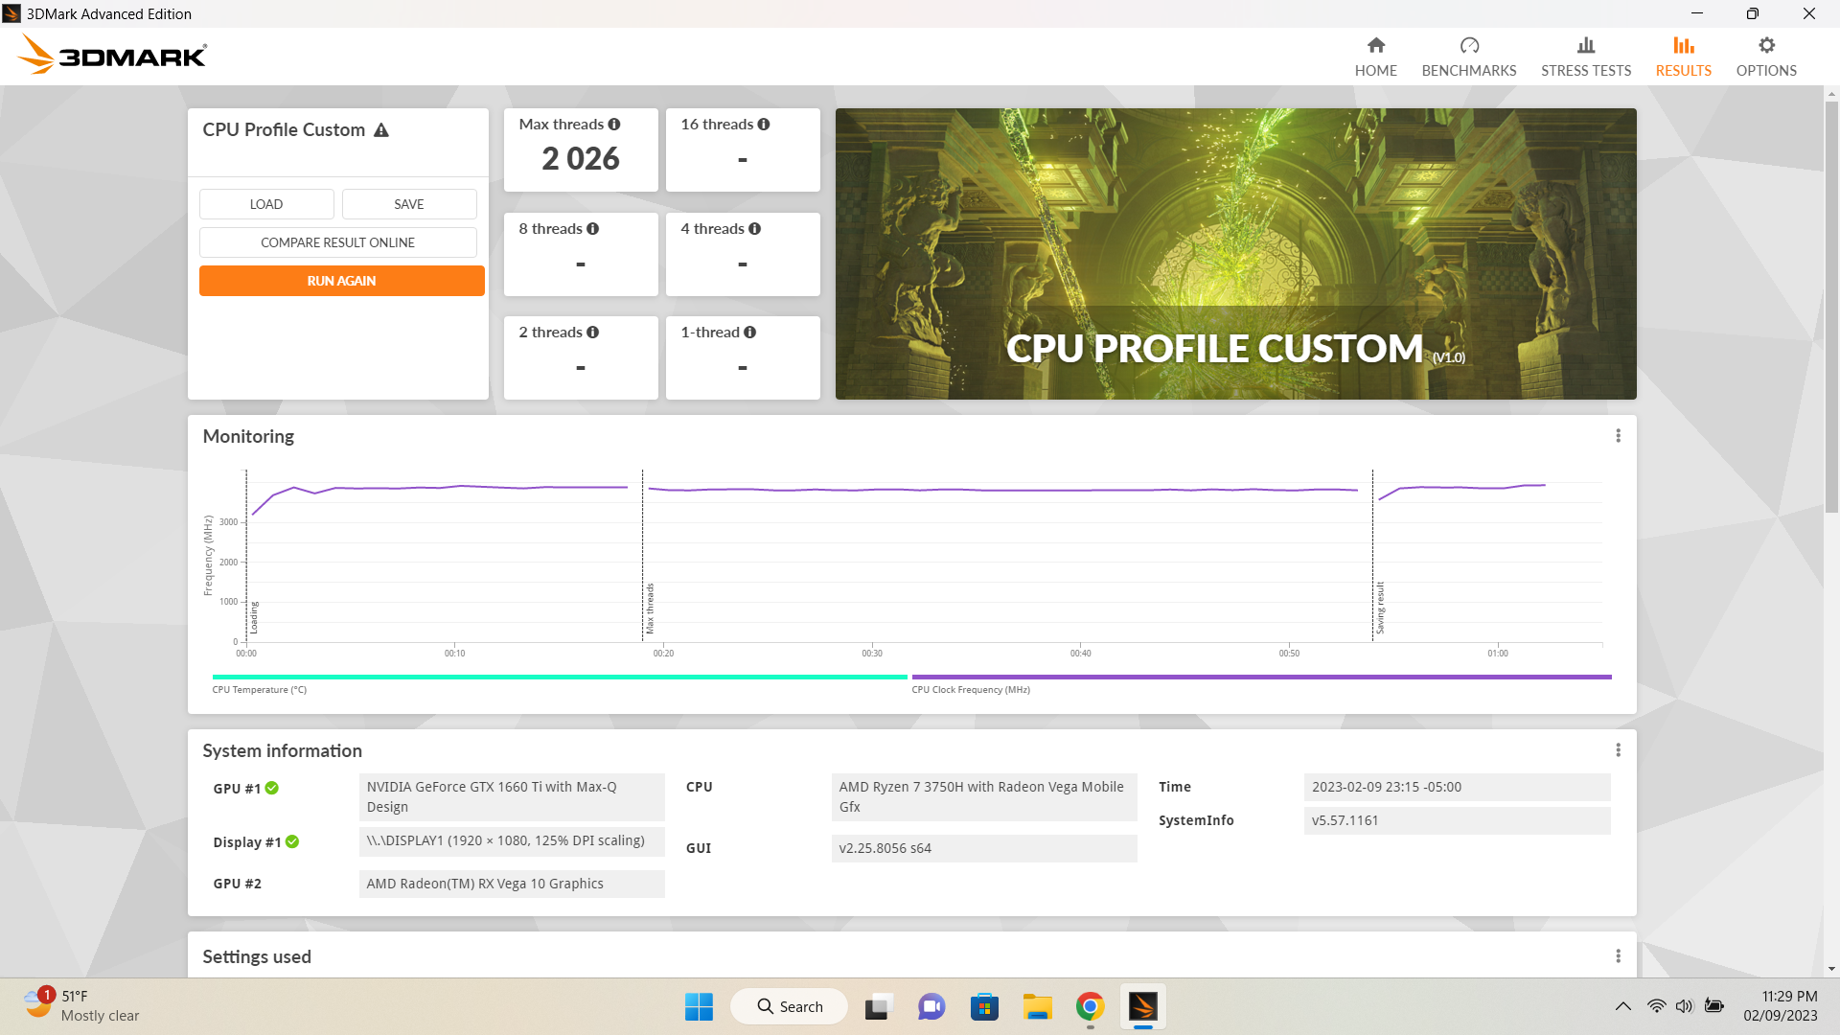Click the Max threads marker in the chart
This screenshot has width=1840, height=1035.
click(650, 608)
